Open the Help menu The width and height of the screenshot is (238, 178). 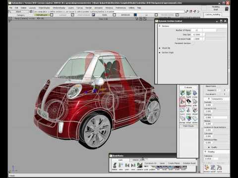[x=139, y=8]
